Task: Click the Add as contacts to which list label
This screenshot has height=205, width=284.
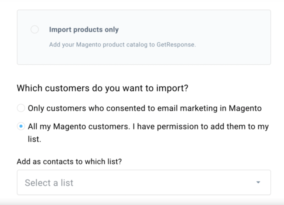Action: click(x=69, y=162)
